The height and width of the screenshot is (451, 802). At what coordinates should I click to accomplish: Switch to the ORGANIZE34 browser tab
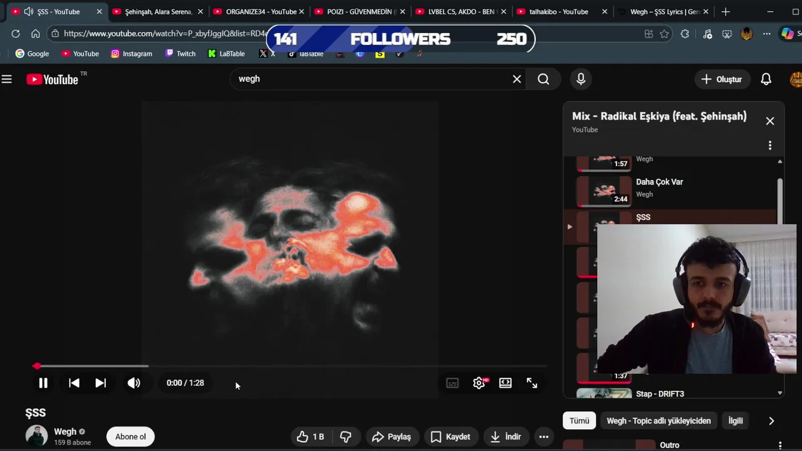[x=260, y=11]
